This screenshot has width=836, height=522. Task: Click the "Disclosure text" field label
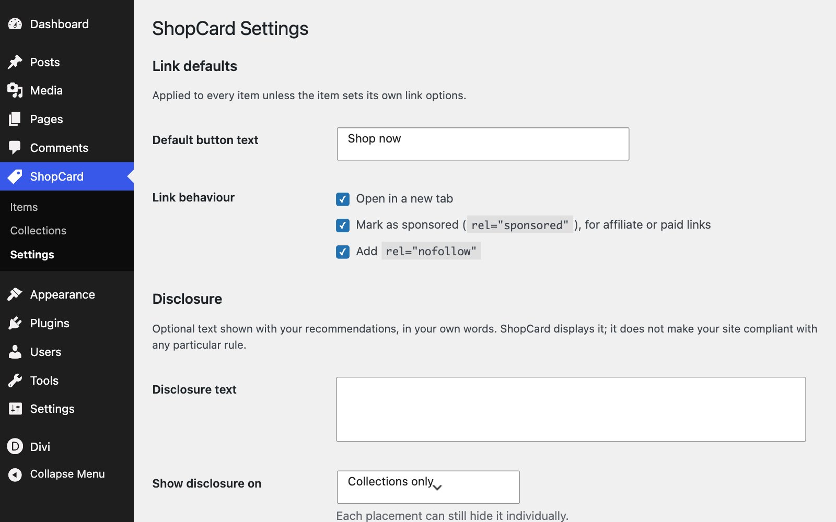pos(194,389)
